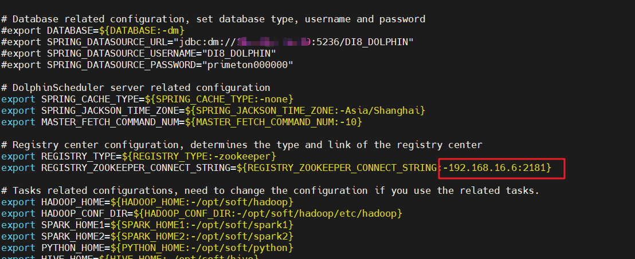
Task: Click the red-highlighted ZooKeeper address 192.168.16.6:2181
Action: click(500, 168)
